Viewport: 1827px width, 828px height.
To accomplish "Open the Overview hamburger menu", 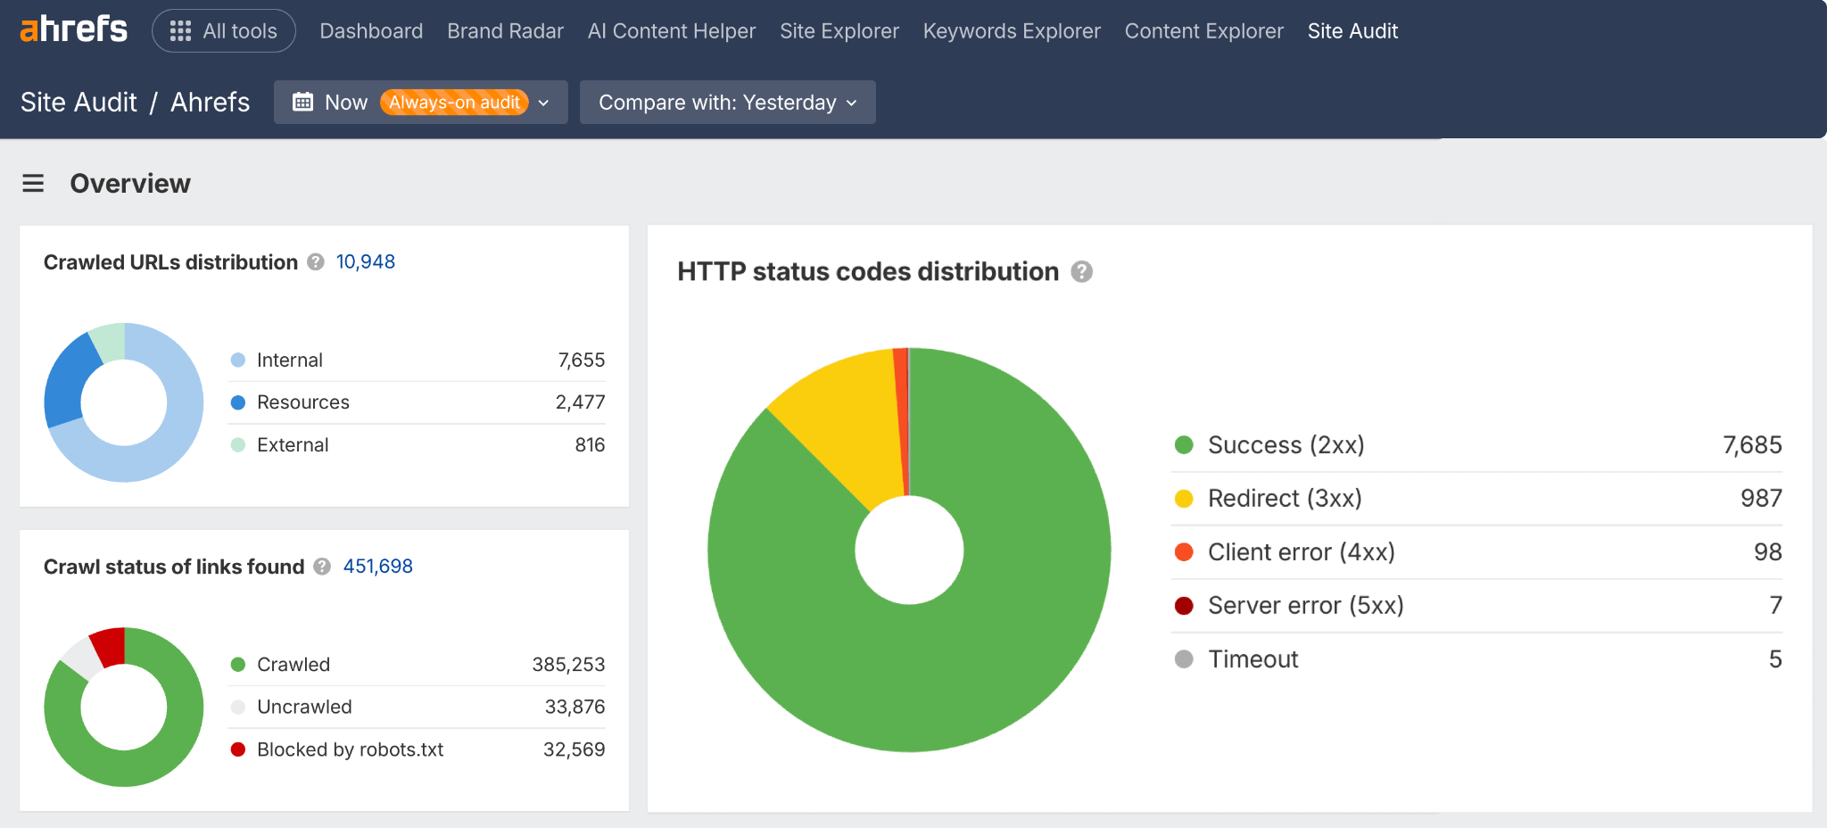I will 32,183.
